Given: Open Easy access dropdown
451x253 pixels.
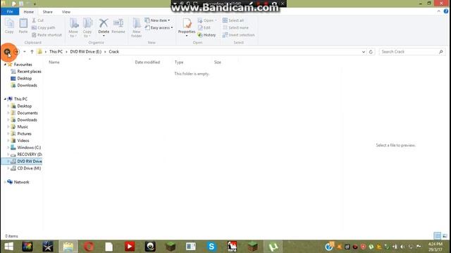Looking at the screenshot, I should [159, 27].
